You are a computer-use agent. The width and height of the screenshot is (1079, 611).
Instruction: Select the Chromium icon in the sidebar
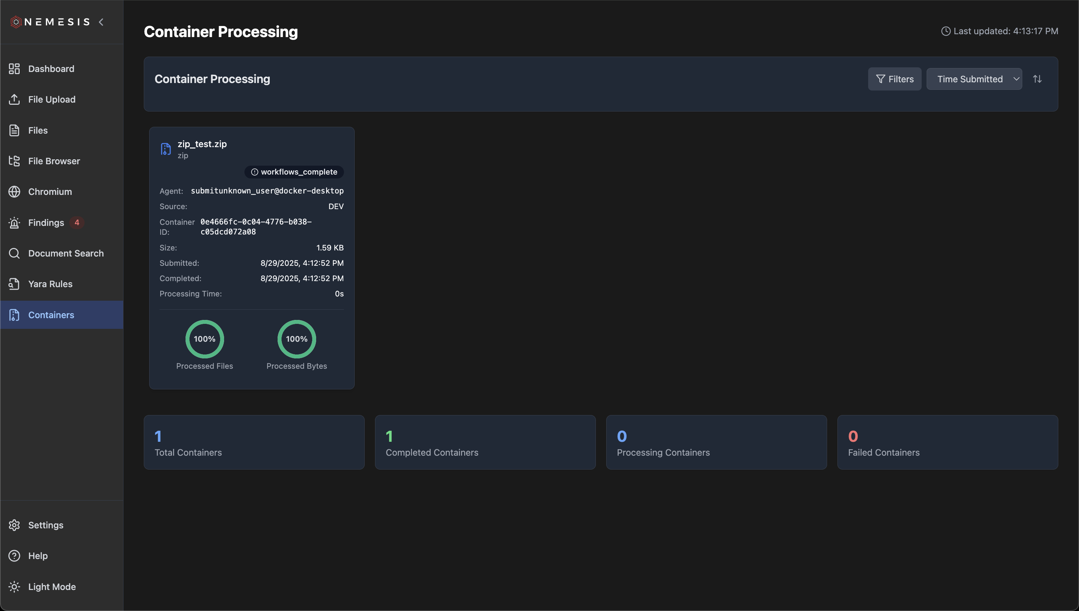[14, 191]
